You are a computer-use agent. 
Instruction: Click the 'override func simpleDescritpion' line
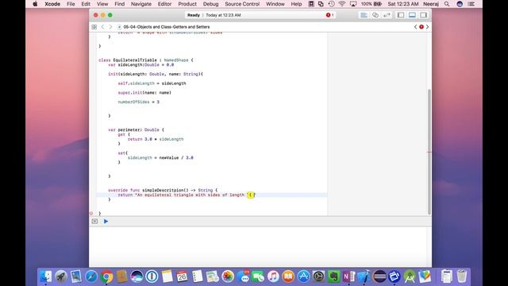(x=163, y=190)
